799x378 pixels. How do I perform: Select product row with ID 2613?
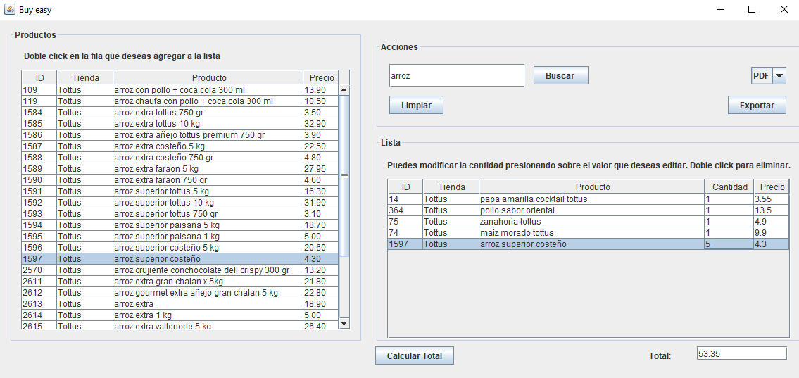[x=180, y=303]
